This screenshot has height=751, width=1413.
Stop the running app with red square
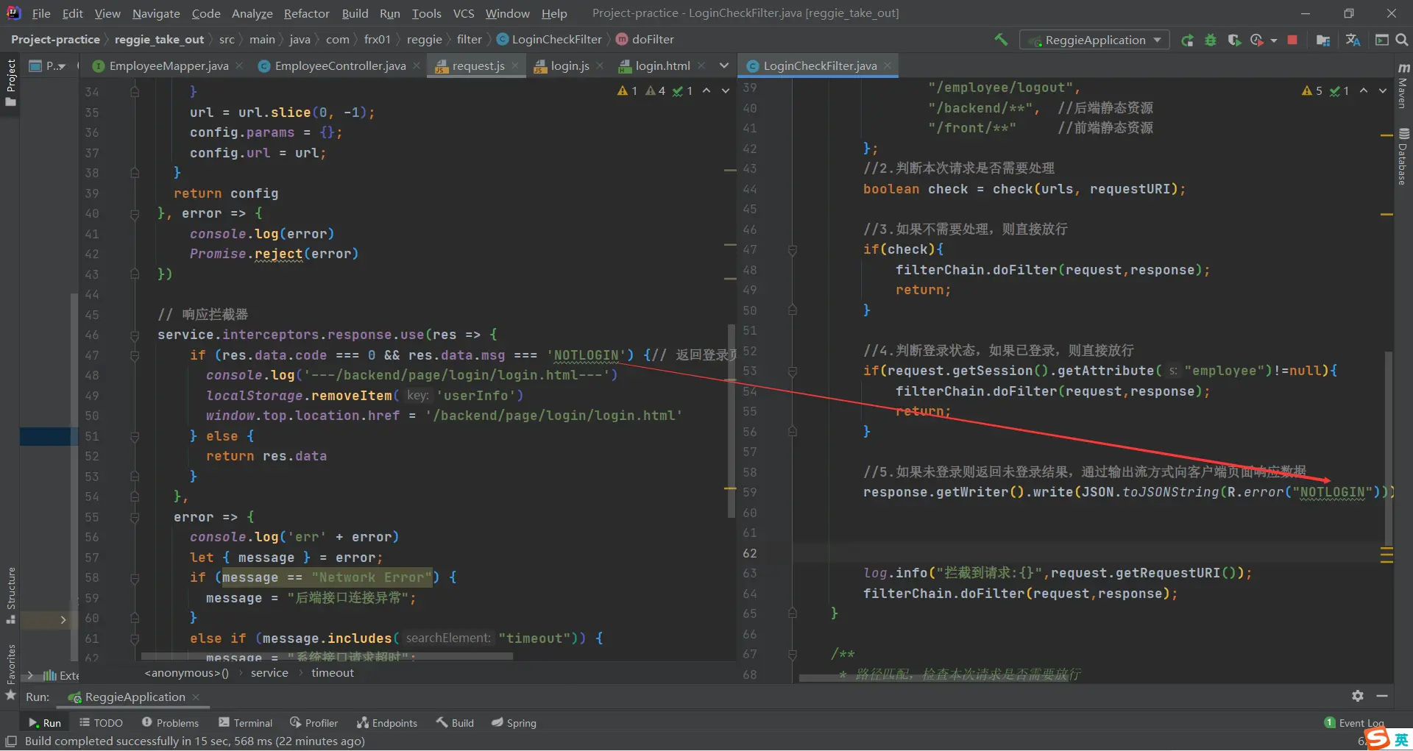pyautogui.click(x=1292, y=40)
